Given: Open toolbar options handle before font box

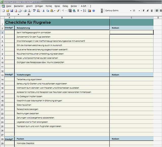Looking at the screenshot, I should pyautogui.click(x=102, y=11).
